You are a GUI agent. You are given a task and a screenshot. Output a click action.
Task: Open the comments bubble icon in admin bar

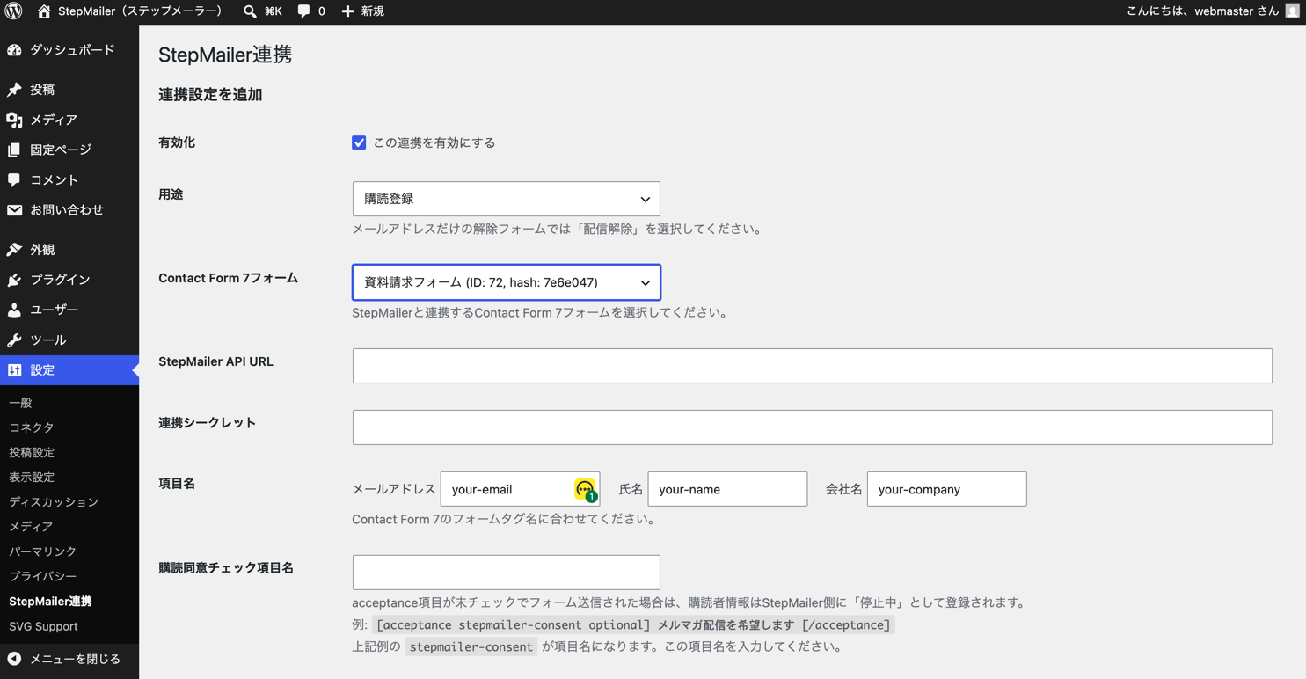[303, 11]
